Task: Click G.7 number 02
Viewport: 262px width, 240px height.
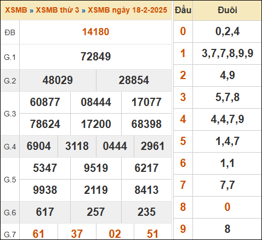Action: pyautogui.click(x=115, y=234)
